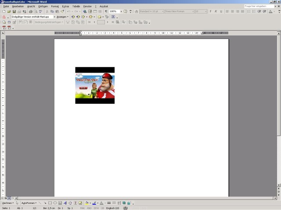The height and width of the screenshot is (210, 281).
Task: Insert picture from file icon
Action: point(80,203)
